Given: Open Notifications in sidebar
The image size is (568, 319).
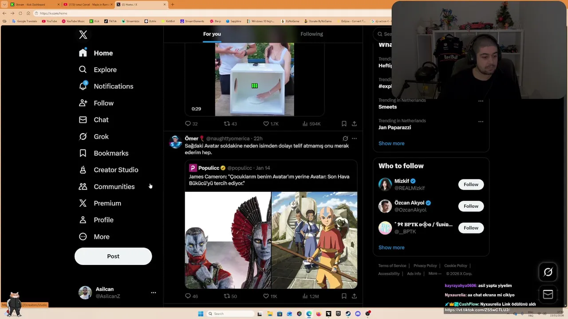Looking at the screenshot, I should [106, 86].
